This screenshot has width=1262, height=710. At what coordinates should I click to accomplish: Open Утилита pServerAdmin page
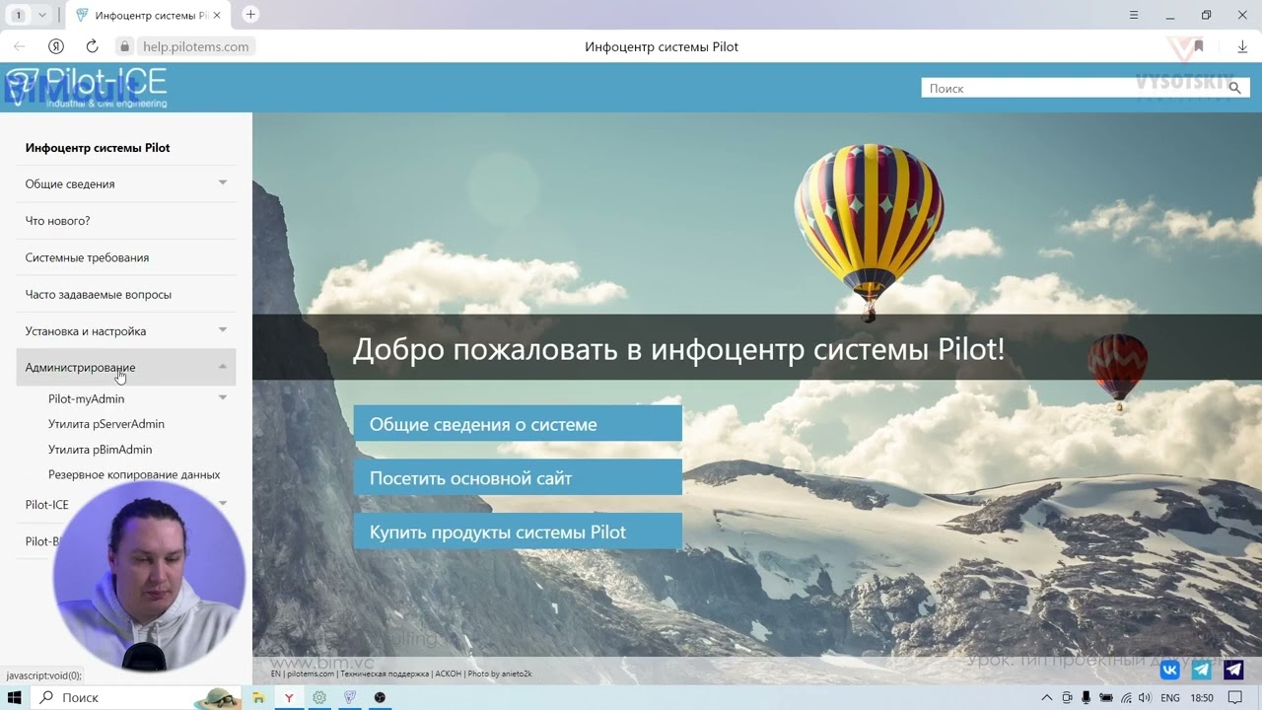pyautogui.click(x=106, y=424)
